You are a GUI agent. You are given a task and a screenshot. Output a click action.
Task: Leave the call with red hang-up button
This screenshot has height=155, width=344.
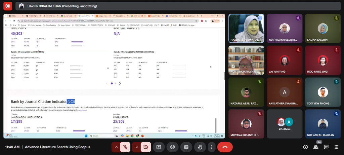(x=225, y=147)
